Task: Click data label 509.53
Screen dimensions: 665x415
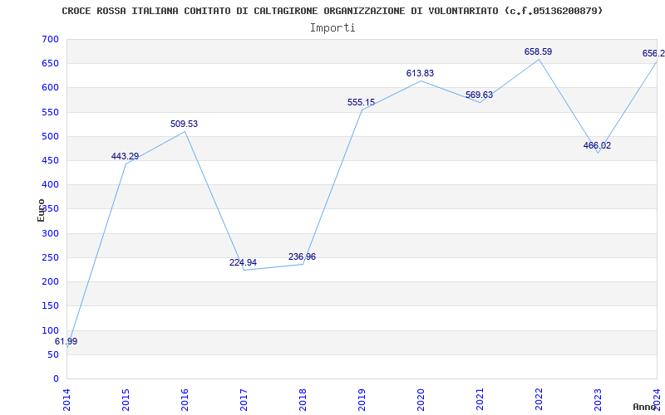Action: point(184,124)
